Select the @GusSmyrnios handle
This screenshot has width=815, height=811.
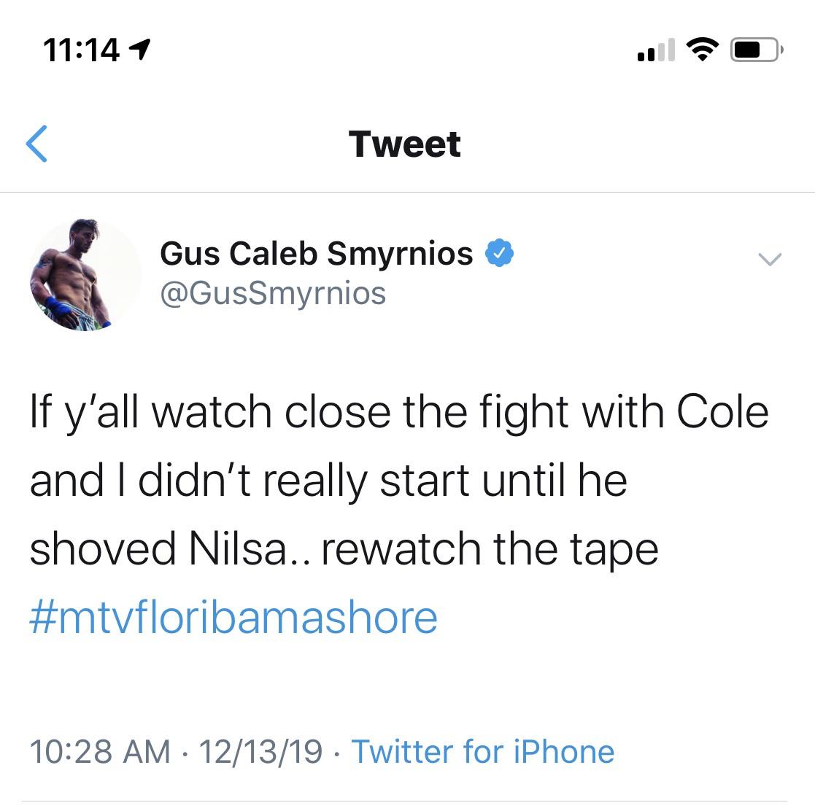point(273,293)
